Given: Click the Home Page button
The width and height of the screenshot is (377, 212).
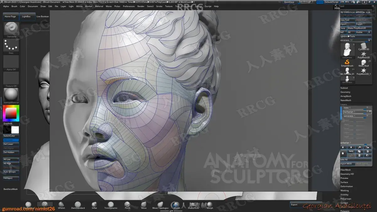Looking at the screenshot, I should [10, 16].
